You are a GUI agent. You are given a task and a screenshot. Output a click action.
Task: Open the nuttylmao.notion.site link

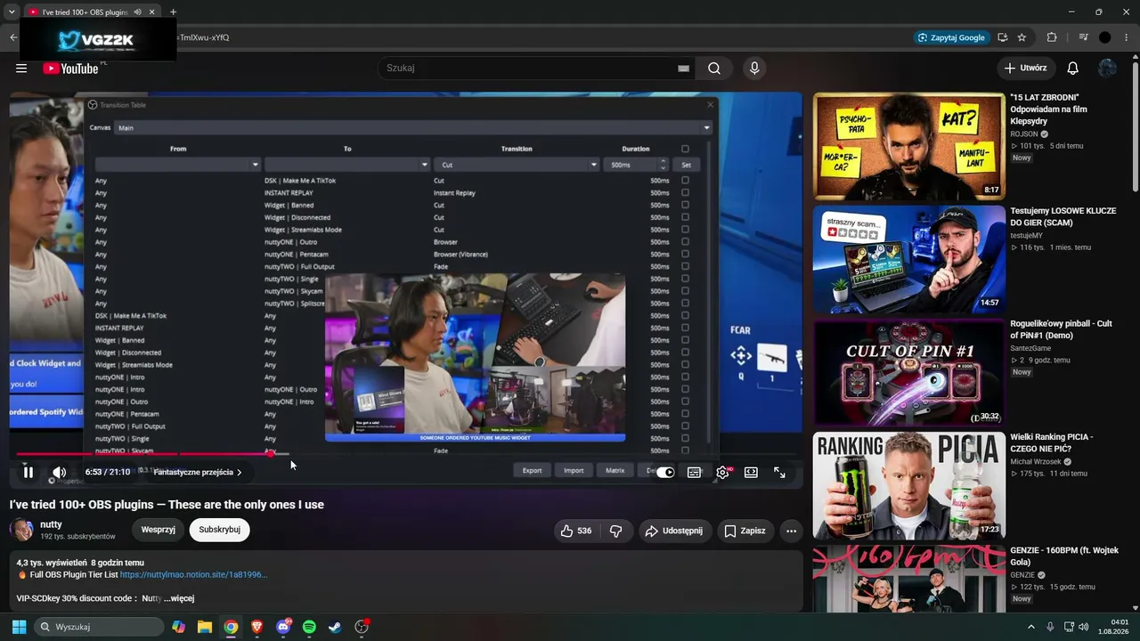pyautogui.click(x=193, y=575)
